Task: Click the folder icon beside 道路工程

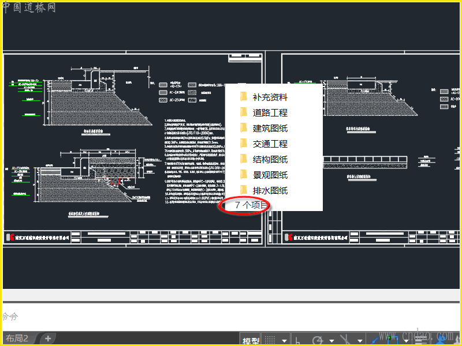Action: click(243, 112)
